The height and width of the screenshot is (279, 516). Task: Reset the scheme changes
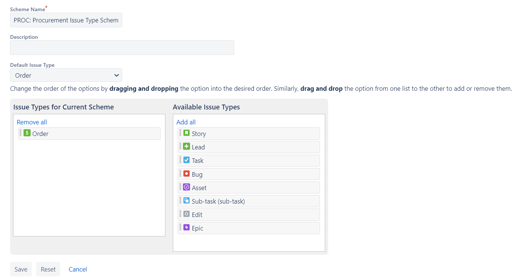48,269
